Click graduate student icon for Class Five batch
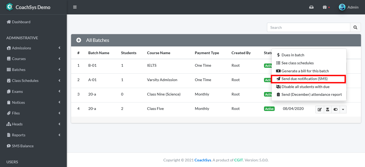This screenshot has width=365, height=167. [x=327, y=109]
